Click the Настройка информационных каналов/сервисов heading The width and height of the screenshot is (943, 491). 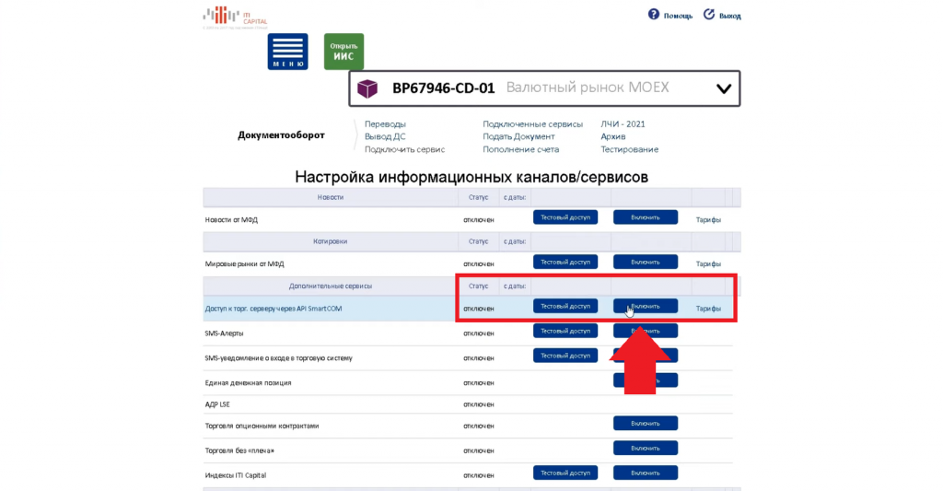(471, 177)
